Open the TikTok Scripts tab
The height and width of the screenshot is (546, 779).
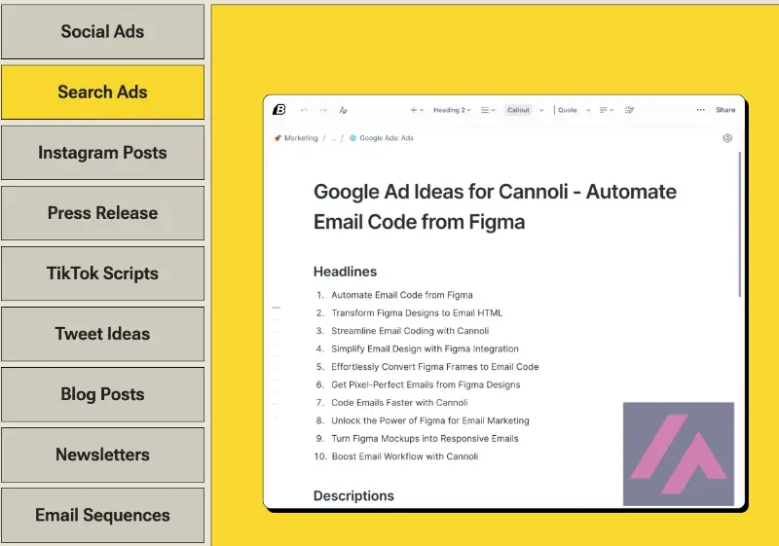pyautogui.click(x=102, y=273)
